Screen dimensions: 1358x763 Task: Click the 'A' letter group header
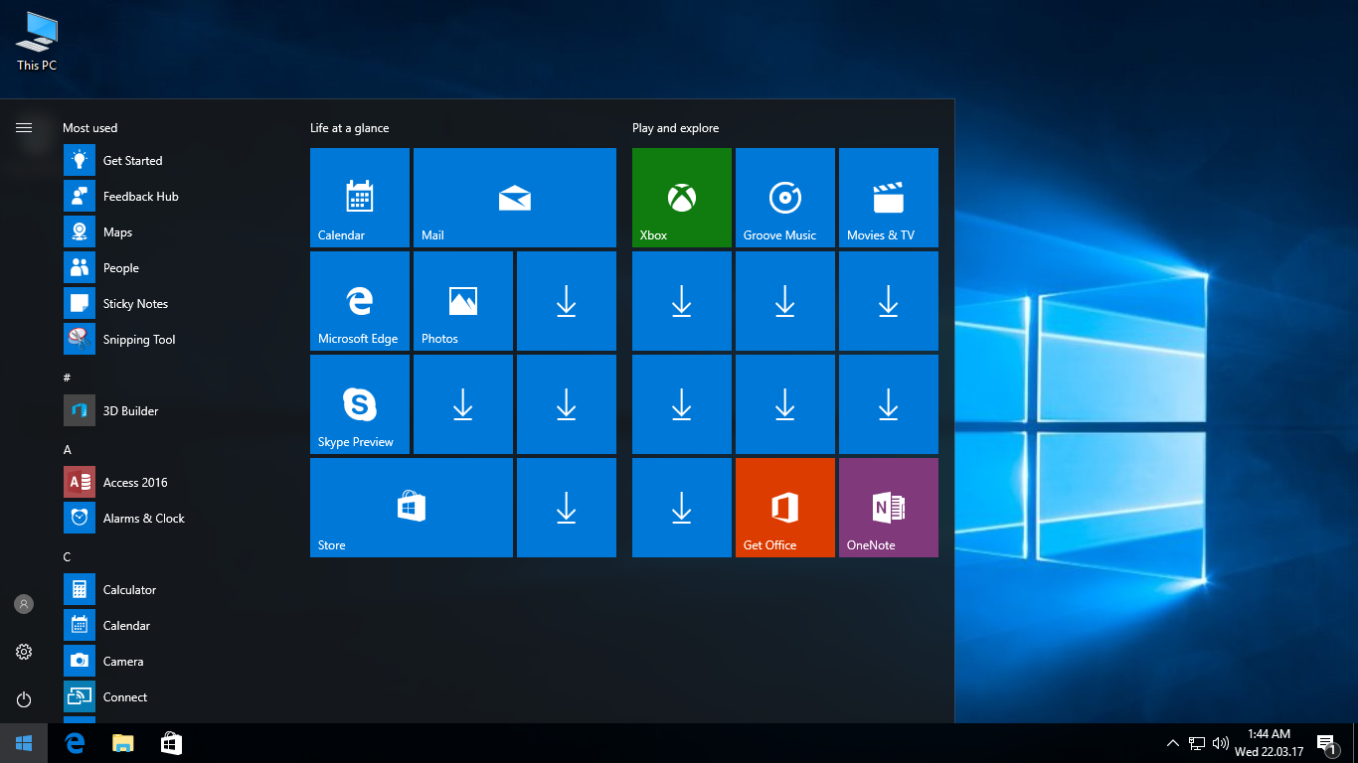pos(68,449)
